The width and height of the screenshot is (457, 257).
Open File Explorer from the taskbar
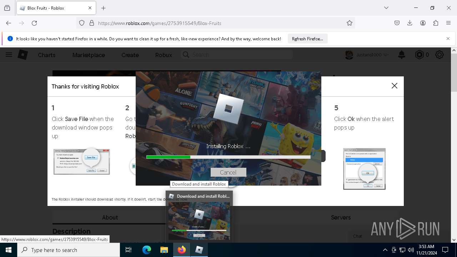(164, 250)
